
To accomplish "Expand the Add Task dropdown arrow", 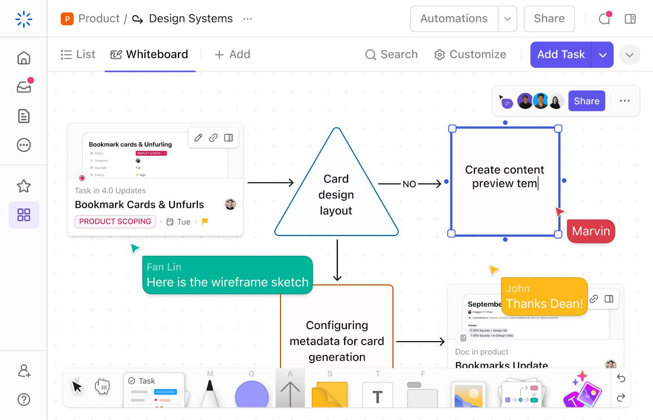I will pyautogui.click(x=602, y=54).
